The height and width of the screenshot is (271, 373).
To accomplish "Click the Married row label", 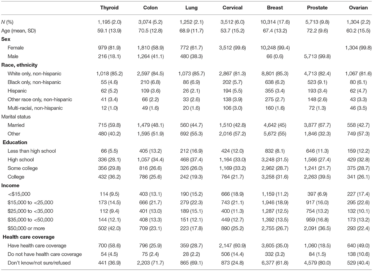I will click(16, 125).
